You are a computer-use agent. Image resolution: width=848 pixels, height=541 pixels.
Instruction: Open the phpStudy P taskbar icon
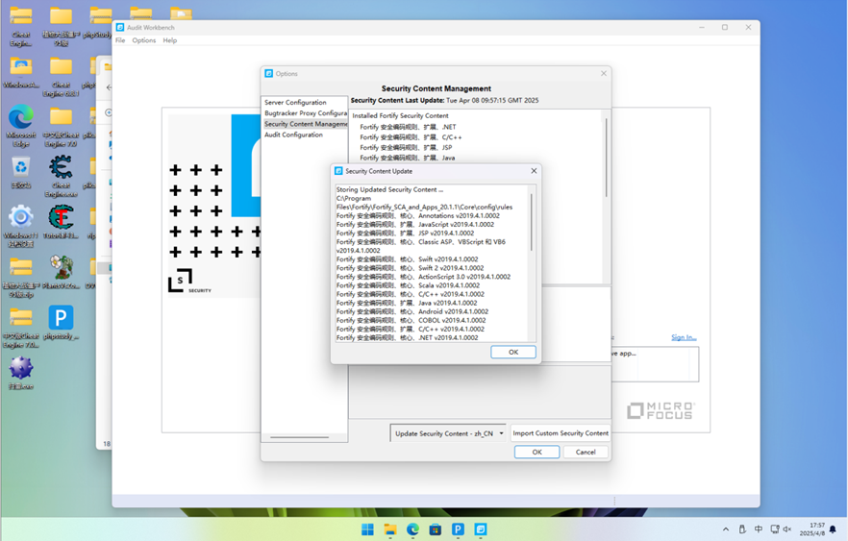[458, 529]
